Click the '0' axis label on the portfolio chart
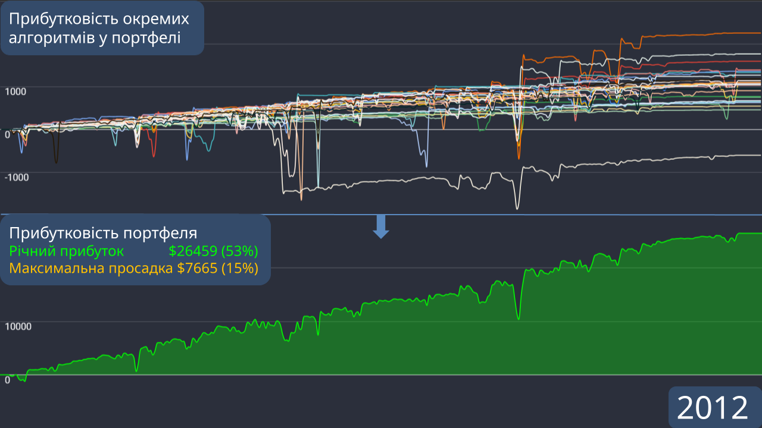Viewport: 762px width, 428px height. click(7, 380)
